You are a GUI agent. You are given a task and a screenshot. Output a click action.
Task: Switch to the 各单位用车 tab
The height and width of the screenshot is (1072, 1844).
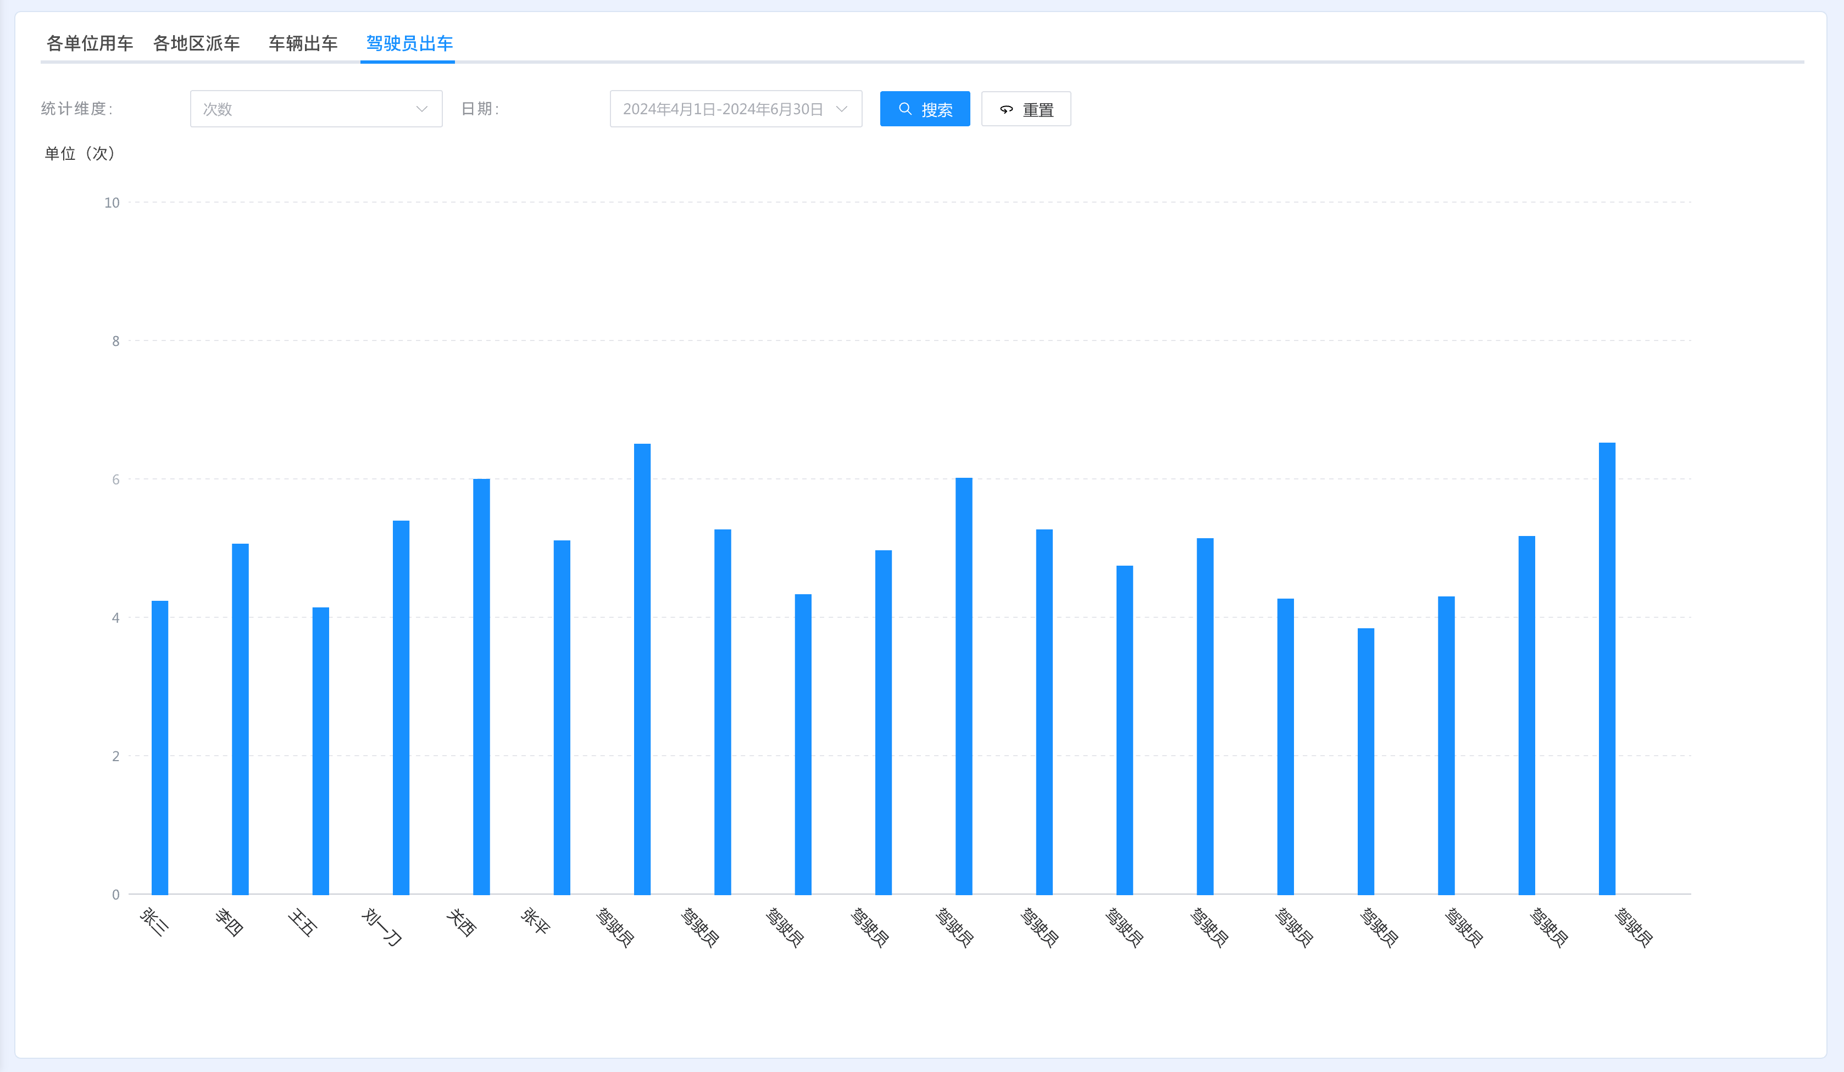[x=89, y=43]
